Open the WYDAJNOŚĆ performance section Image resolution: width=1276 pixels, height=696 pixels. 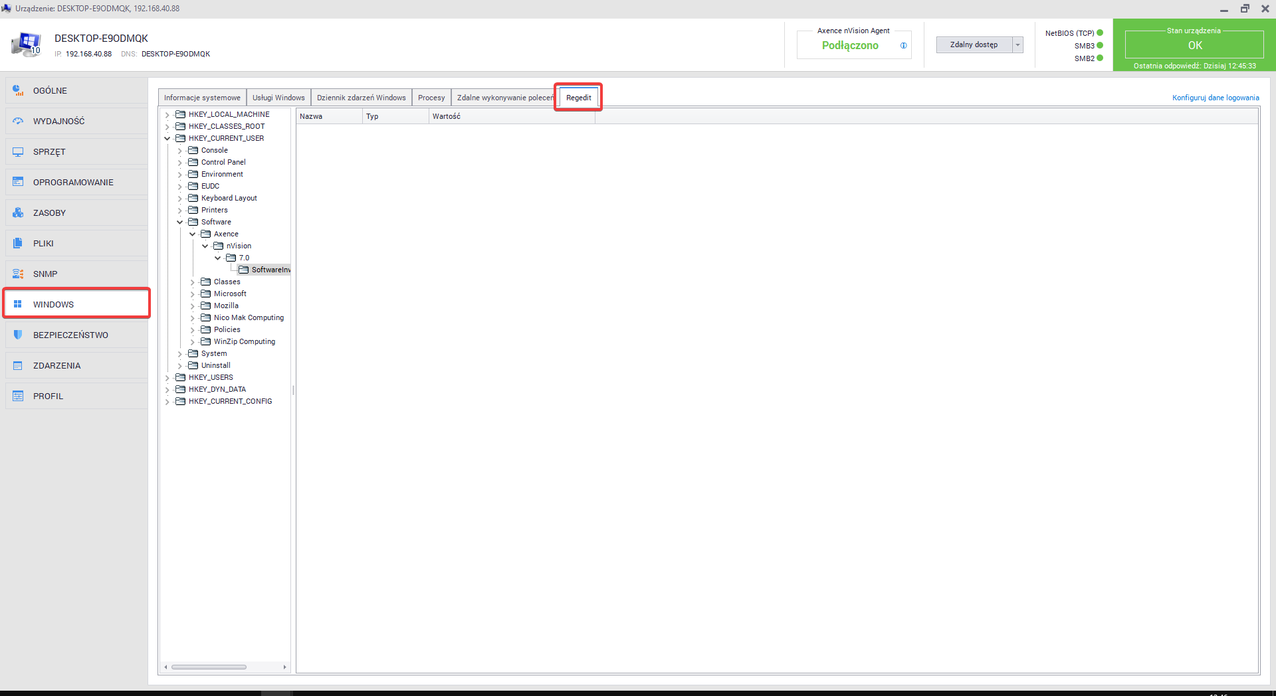point(76,122)
